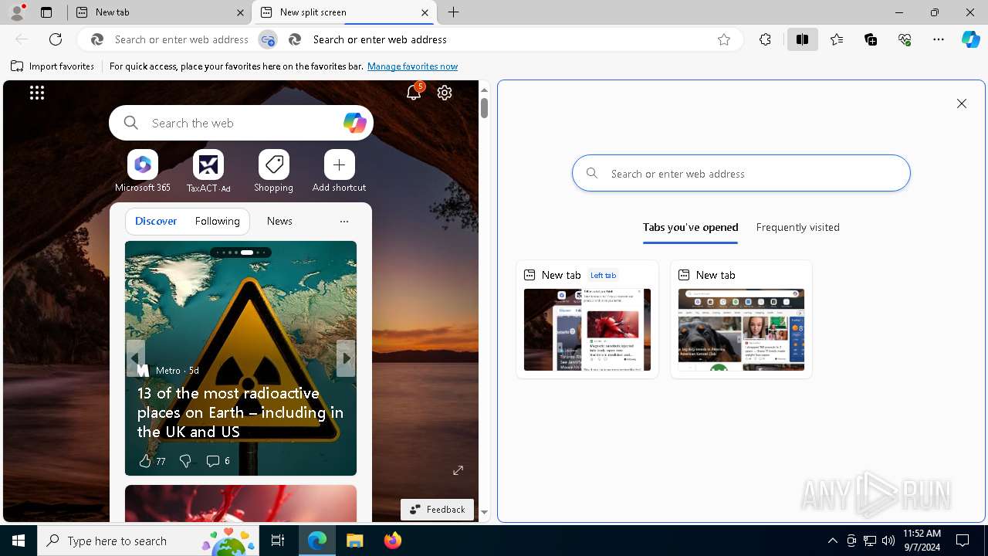Go to previous carousel story

(135, 358)
